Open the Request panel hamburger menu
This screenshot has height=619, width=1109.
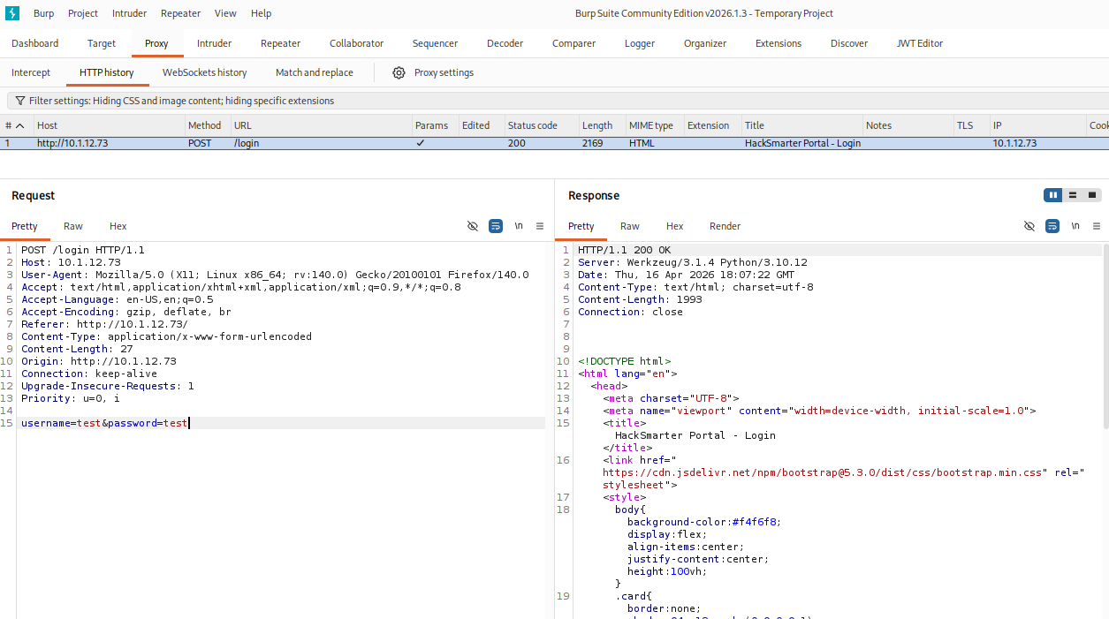540,226
